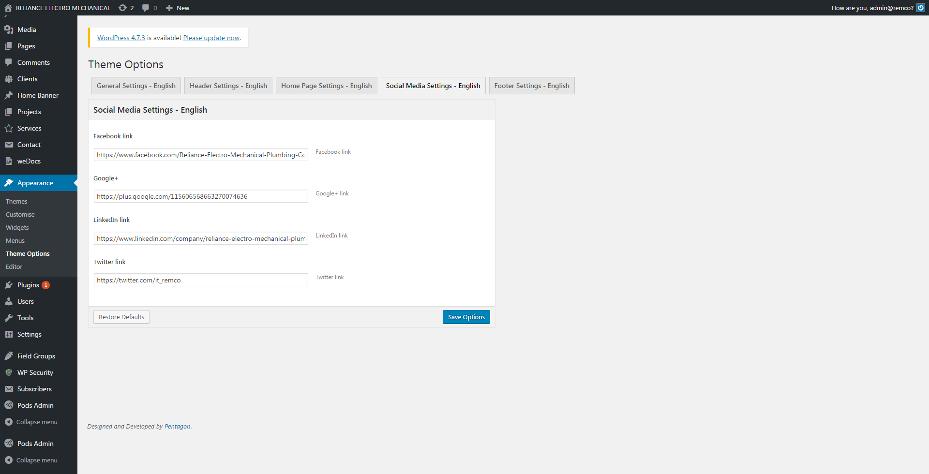
Task: Select Theme Options in the Appearance submenu
Action: coord(28,253)
